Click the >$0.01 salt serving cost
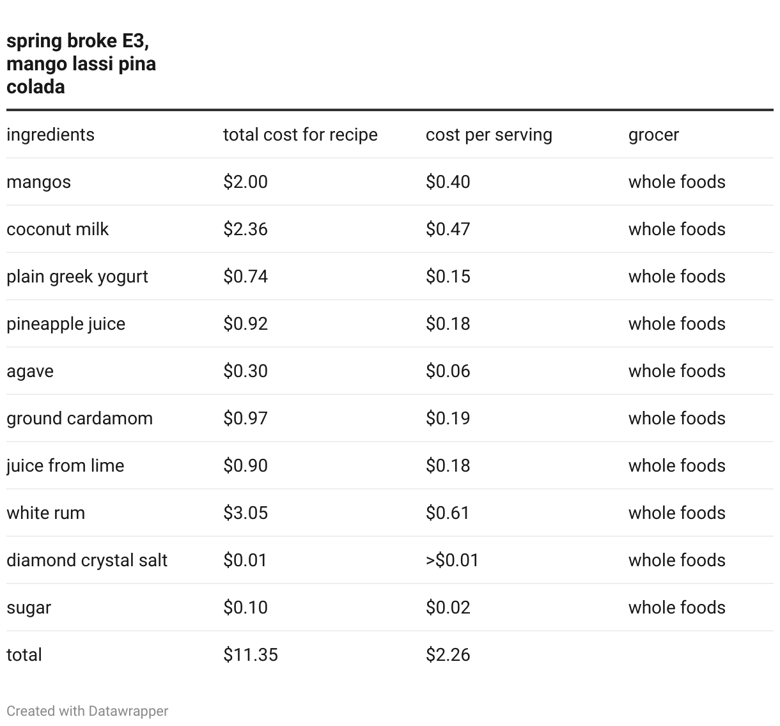The image size is (780, 726). 452,560
